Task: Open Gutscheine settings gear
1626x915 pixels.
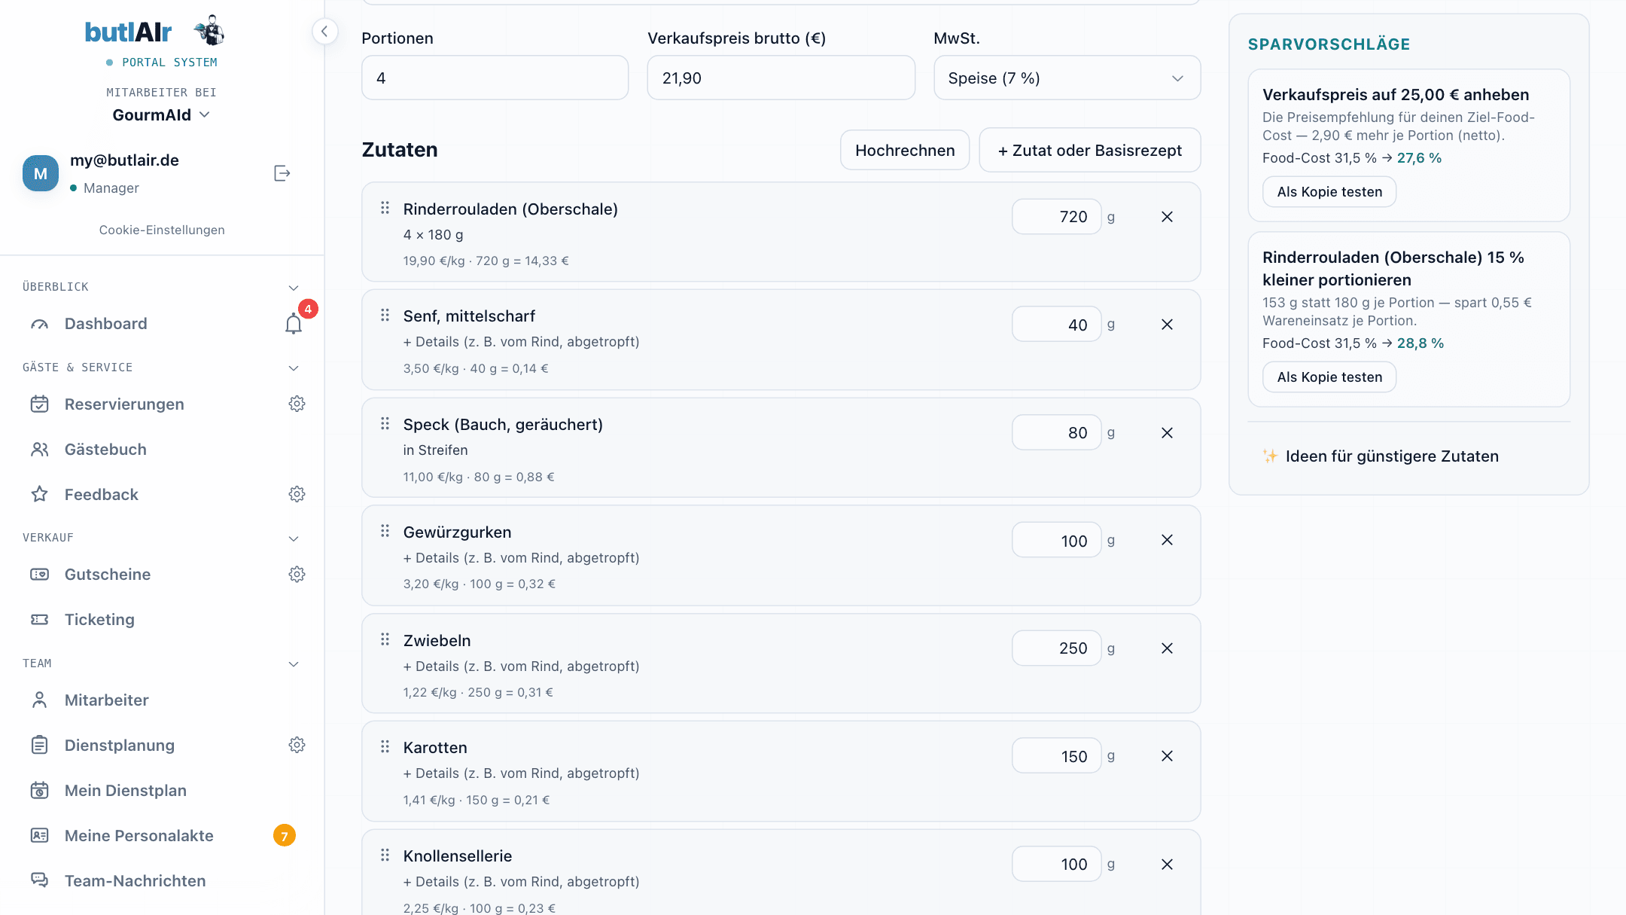Action: (297, 574)
